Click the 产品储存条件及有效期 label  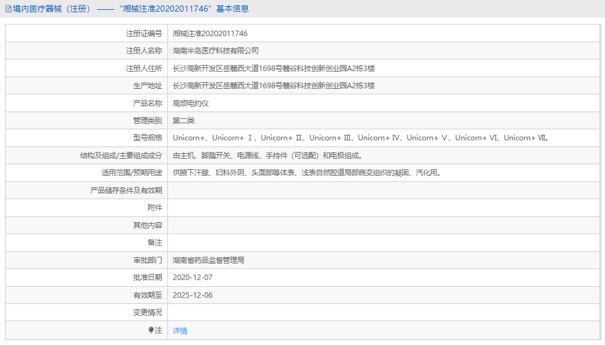[126, 190]
